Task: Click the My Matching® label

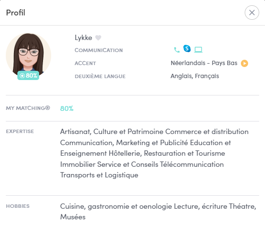Action: 28,108
